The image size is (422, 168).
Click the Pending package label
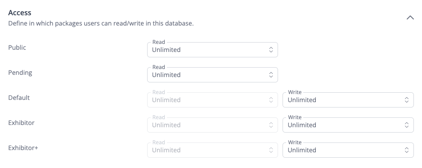point(20,73)
